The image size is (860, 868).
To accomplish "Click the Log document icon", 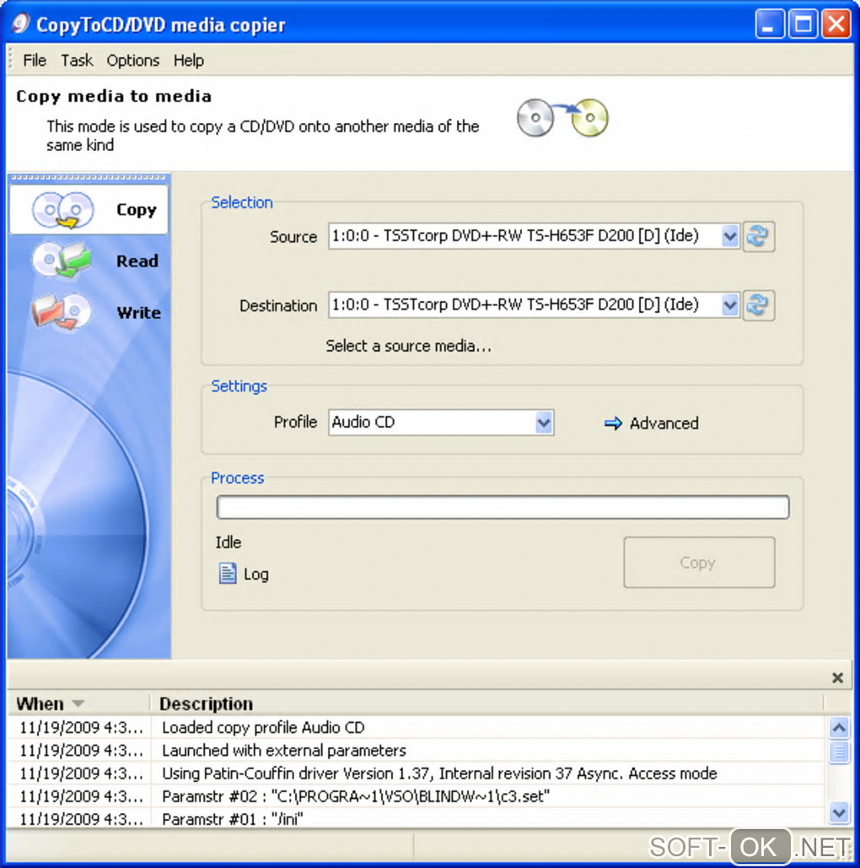I will click(x=228, y=574).
